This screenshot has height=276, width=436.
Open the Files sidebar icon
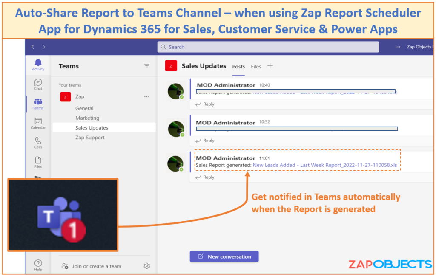click(x=38, y=162)
